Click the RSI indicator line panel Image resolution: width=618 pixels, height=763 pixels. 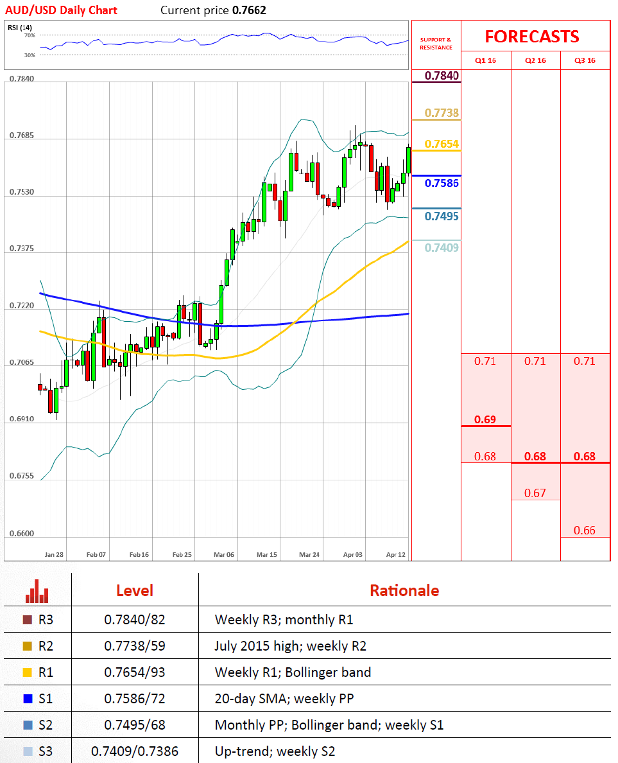coord(206,45)
